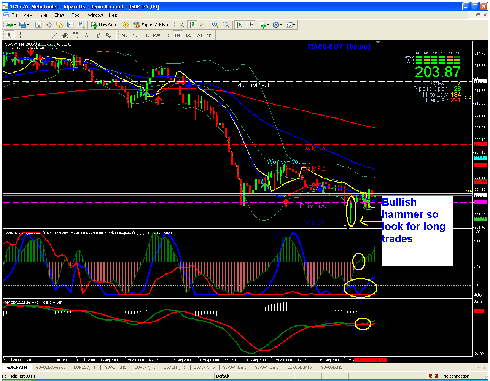Switch timeframe to H1

[167, 35]
